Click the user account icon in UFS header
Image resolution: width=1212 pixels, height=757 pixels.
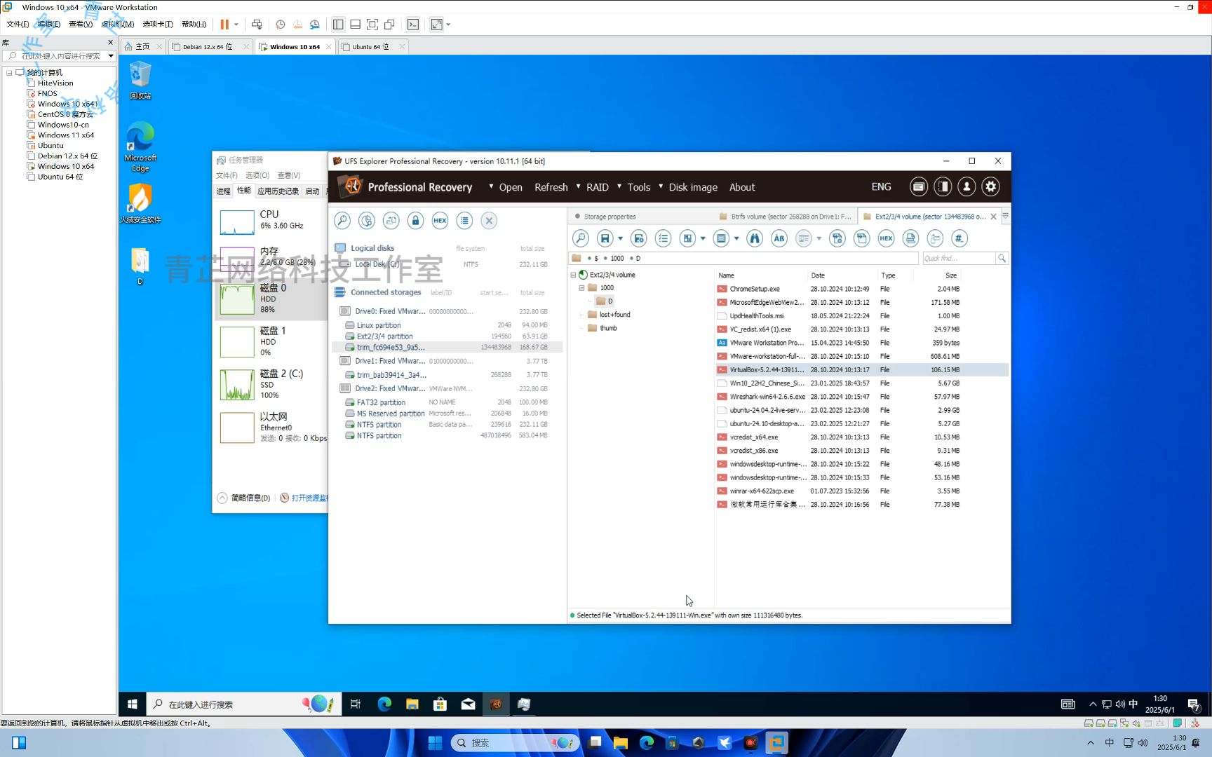point(967,186)
